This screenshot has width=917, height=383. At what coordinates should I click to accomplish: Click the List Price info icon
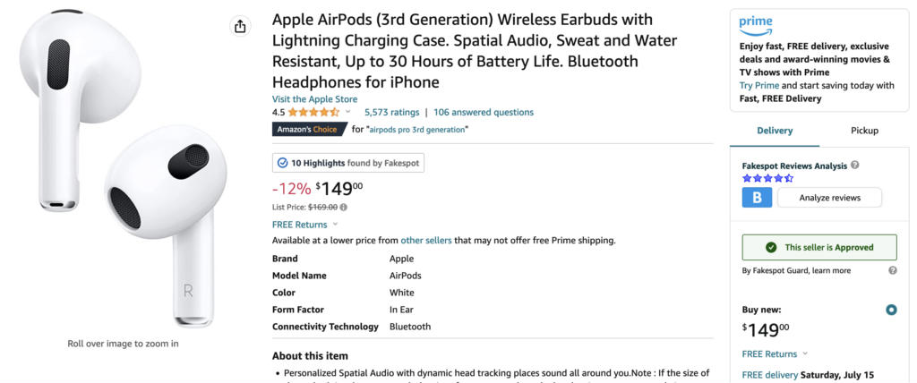pyautogui.click(x=343, y=207)
